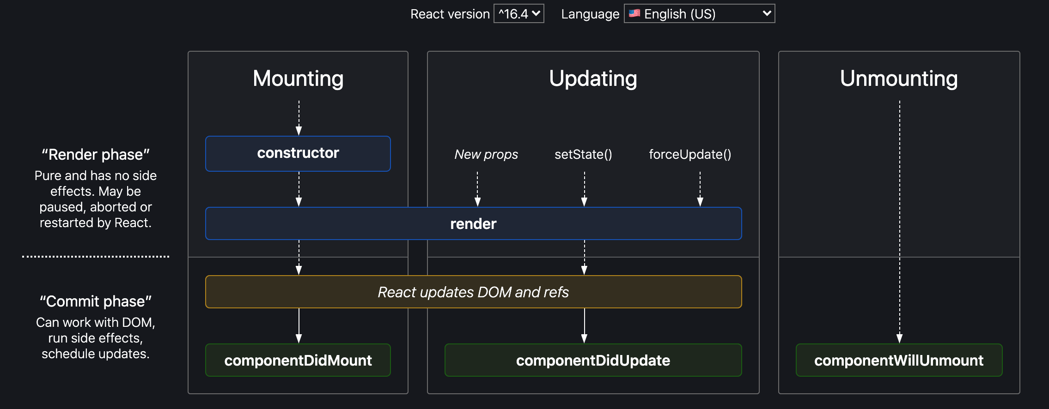The width and height of the screenshot is (1049, 409).
Task: Open the React version dropdown
Action: tap(519, 14)
